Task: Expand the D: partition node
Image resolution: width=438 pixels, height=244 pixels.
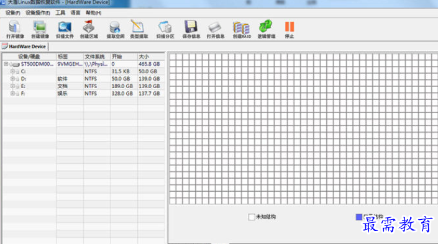Action: [x=12, y=79]
